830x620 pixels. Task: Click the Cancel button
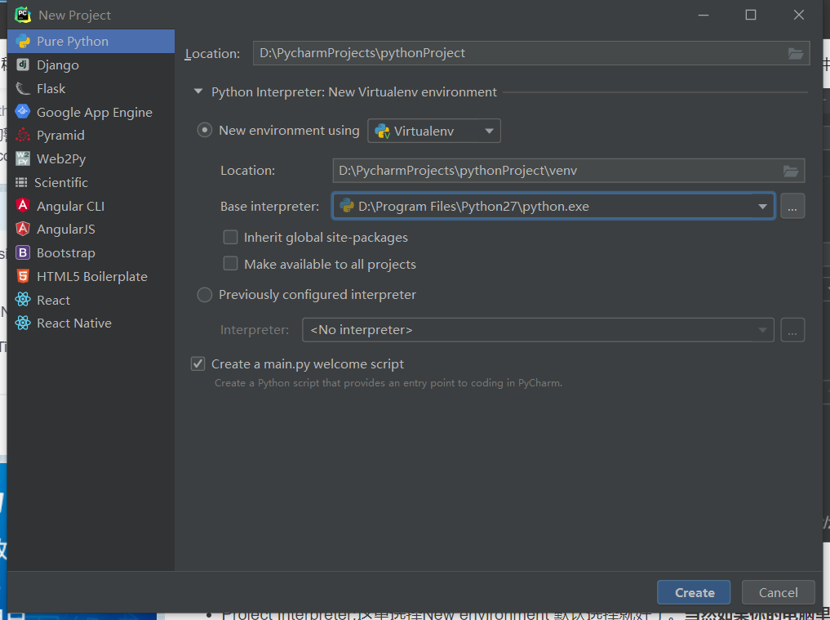tap(778, 592)
